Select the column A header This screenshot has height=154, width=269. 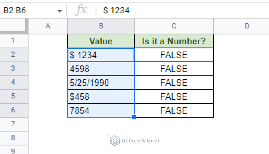click(x=48, y=26)
